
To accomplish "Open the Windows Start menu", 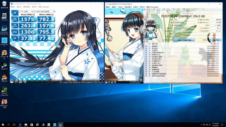I will (3, 124).
